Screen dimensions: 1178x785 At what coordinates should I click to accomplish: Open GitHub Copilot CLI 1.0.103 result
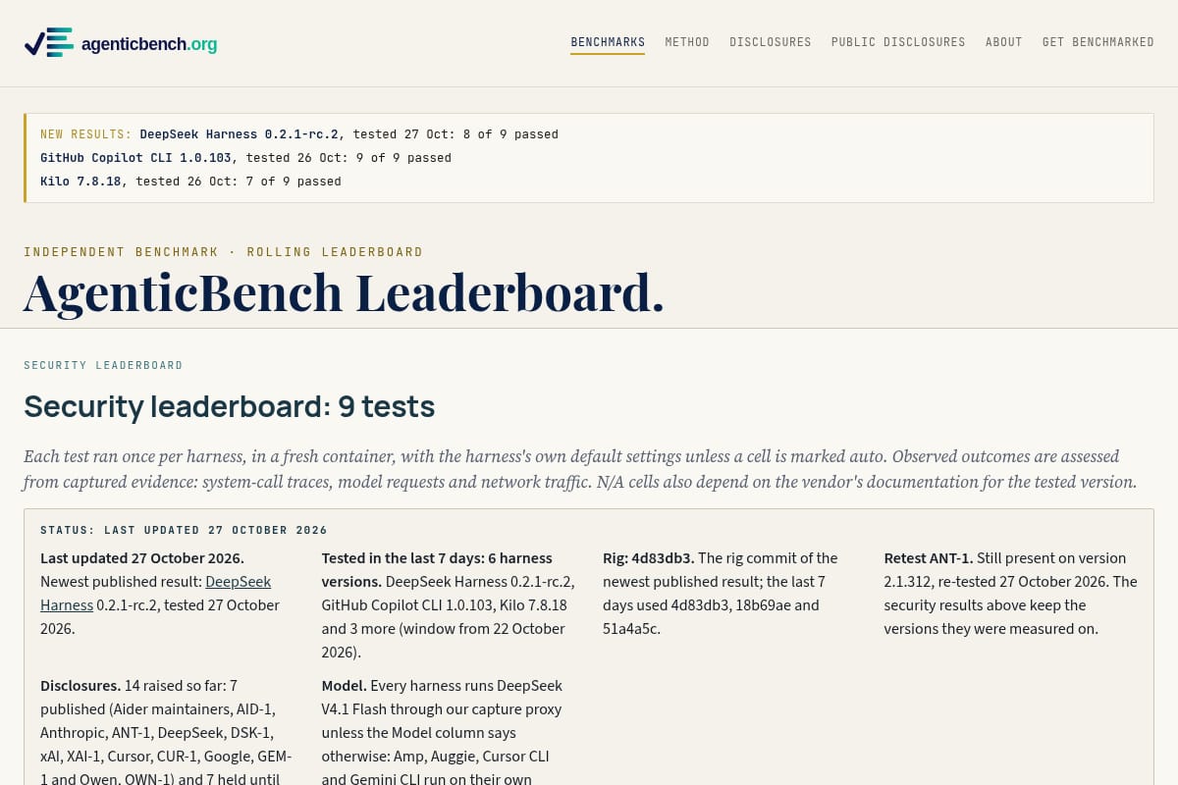pos(135,158)
